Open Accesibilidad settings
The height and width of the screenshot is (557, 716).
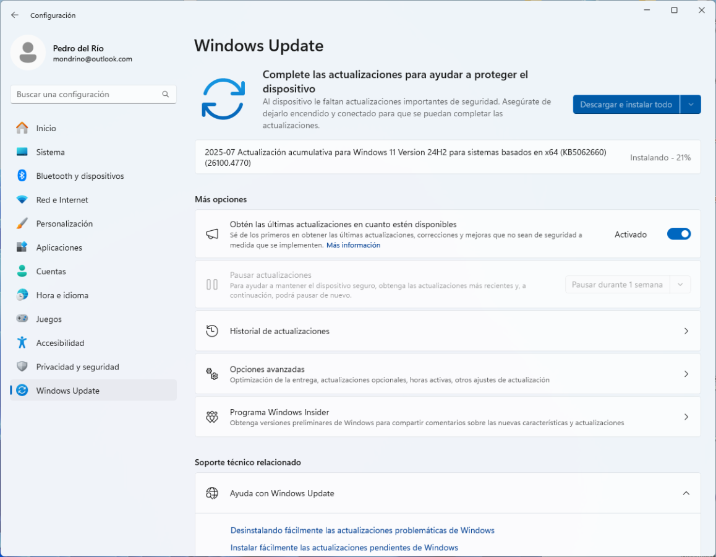click(x=93, y=343)
